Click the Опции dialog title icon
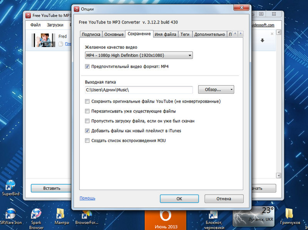This screenshot has width=308, height=230. pyautogui.click(x=77, y=9)
